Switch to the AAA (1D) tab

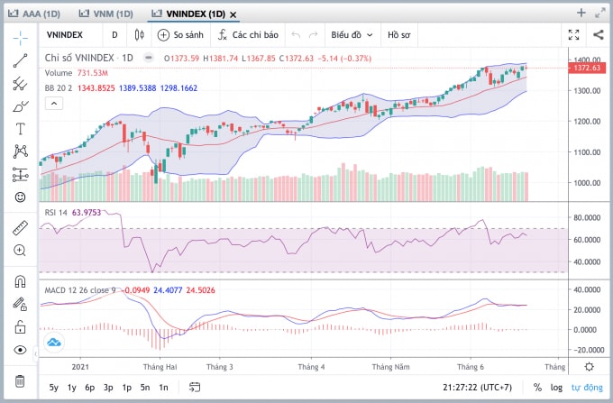tap(34, 14)
